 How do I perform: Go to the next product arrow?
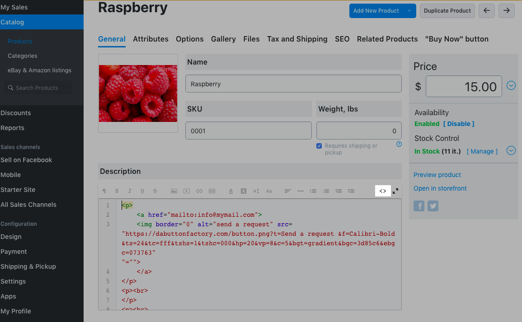coord(507,11)
